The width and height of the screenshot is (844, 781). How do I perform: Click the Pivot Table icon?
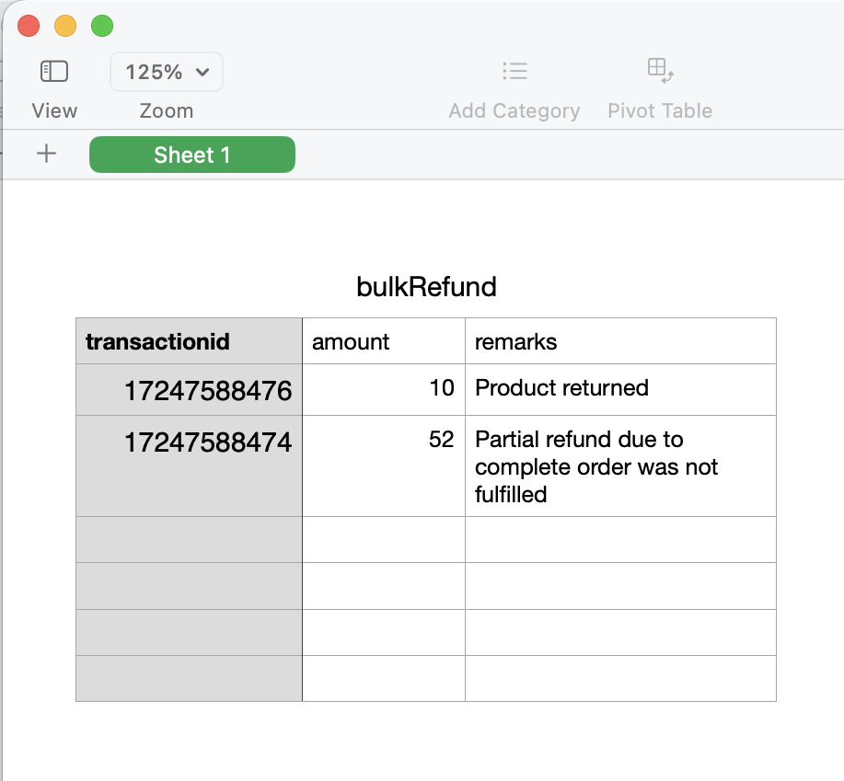pyautogui.click(x=660, y=71)
